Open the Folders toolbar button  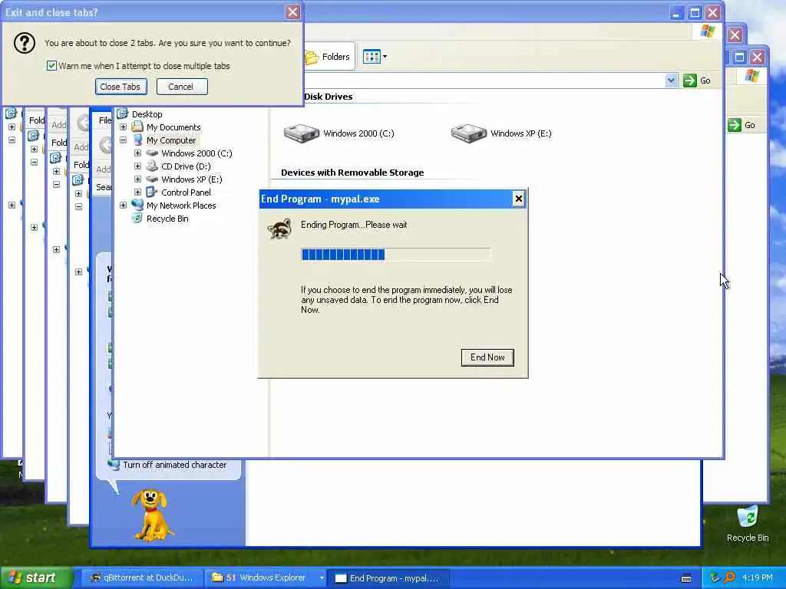328,57
